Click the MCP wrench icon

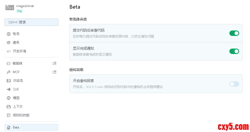tap(8, 72)
